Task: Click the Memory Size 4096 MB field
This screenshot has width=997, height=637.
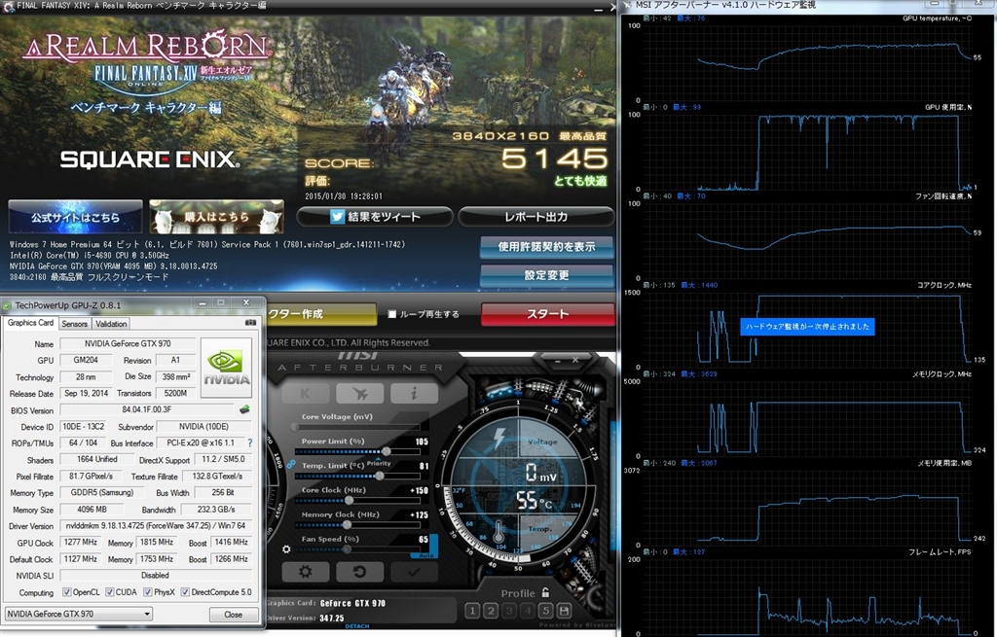Action: [x=92, y=510]
